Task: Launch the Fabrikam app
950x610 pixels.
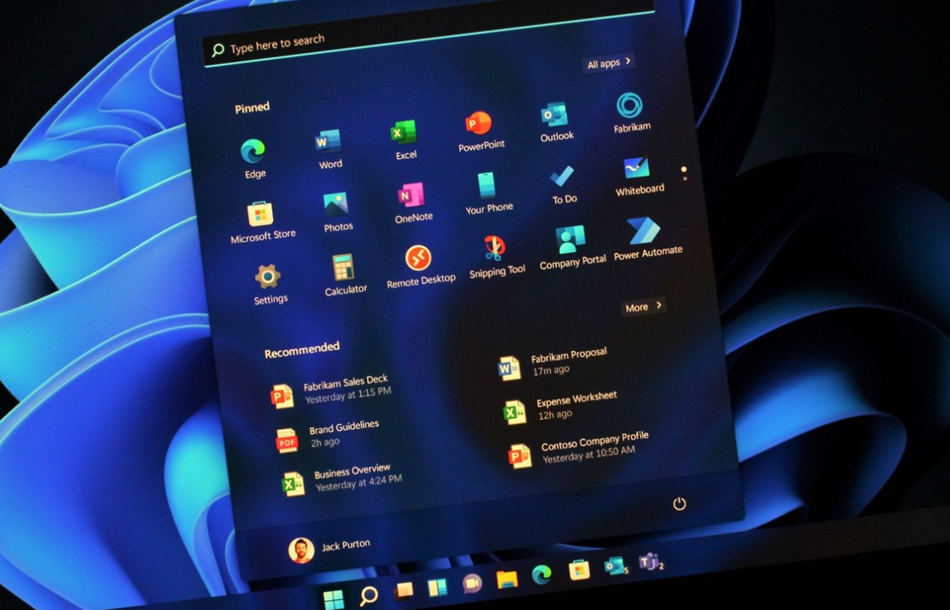Action: tap(628, 105)
